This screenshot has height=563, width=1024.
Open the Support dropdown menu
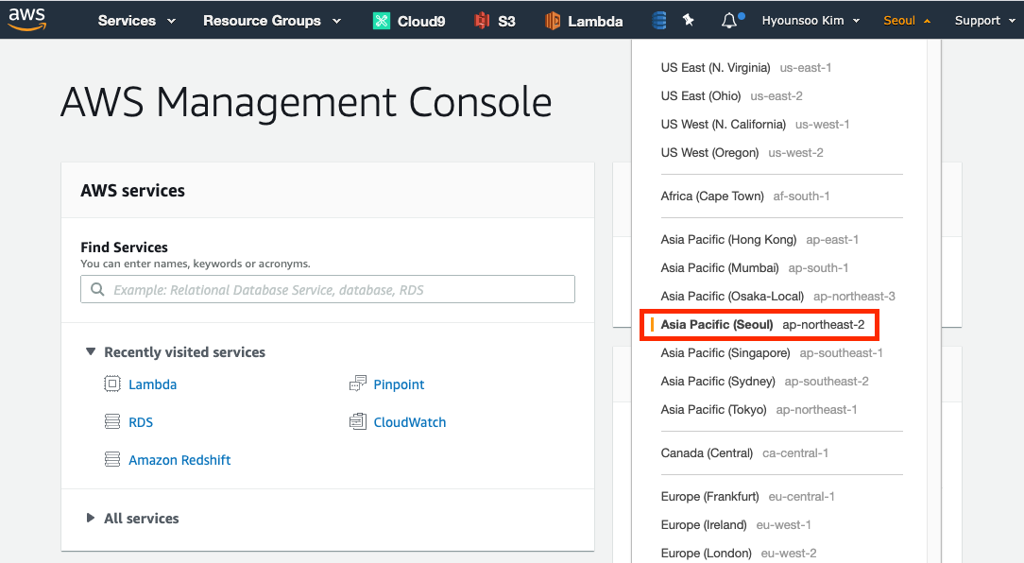tap(985, 21)
